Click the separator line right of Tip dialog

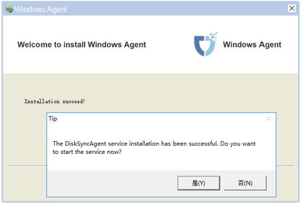285,166
